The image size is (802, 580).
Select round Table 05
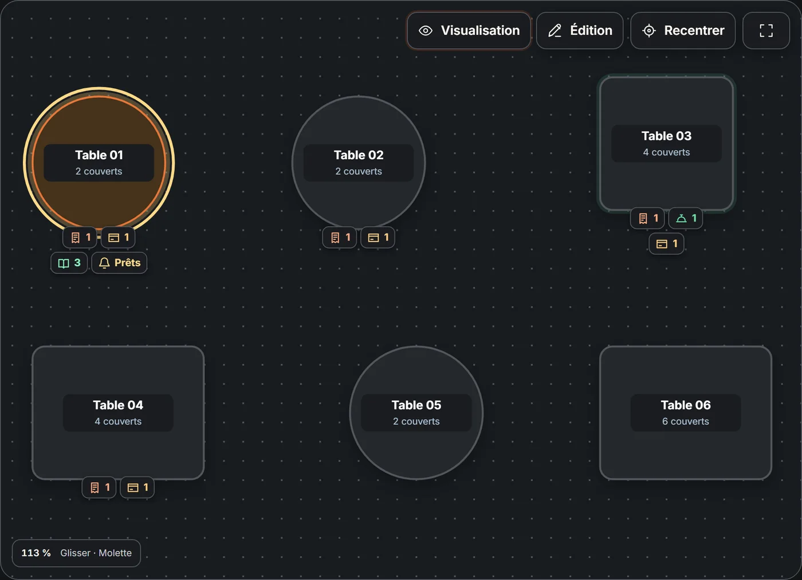pos(416,413)
